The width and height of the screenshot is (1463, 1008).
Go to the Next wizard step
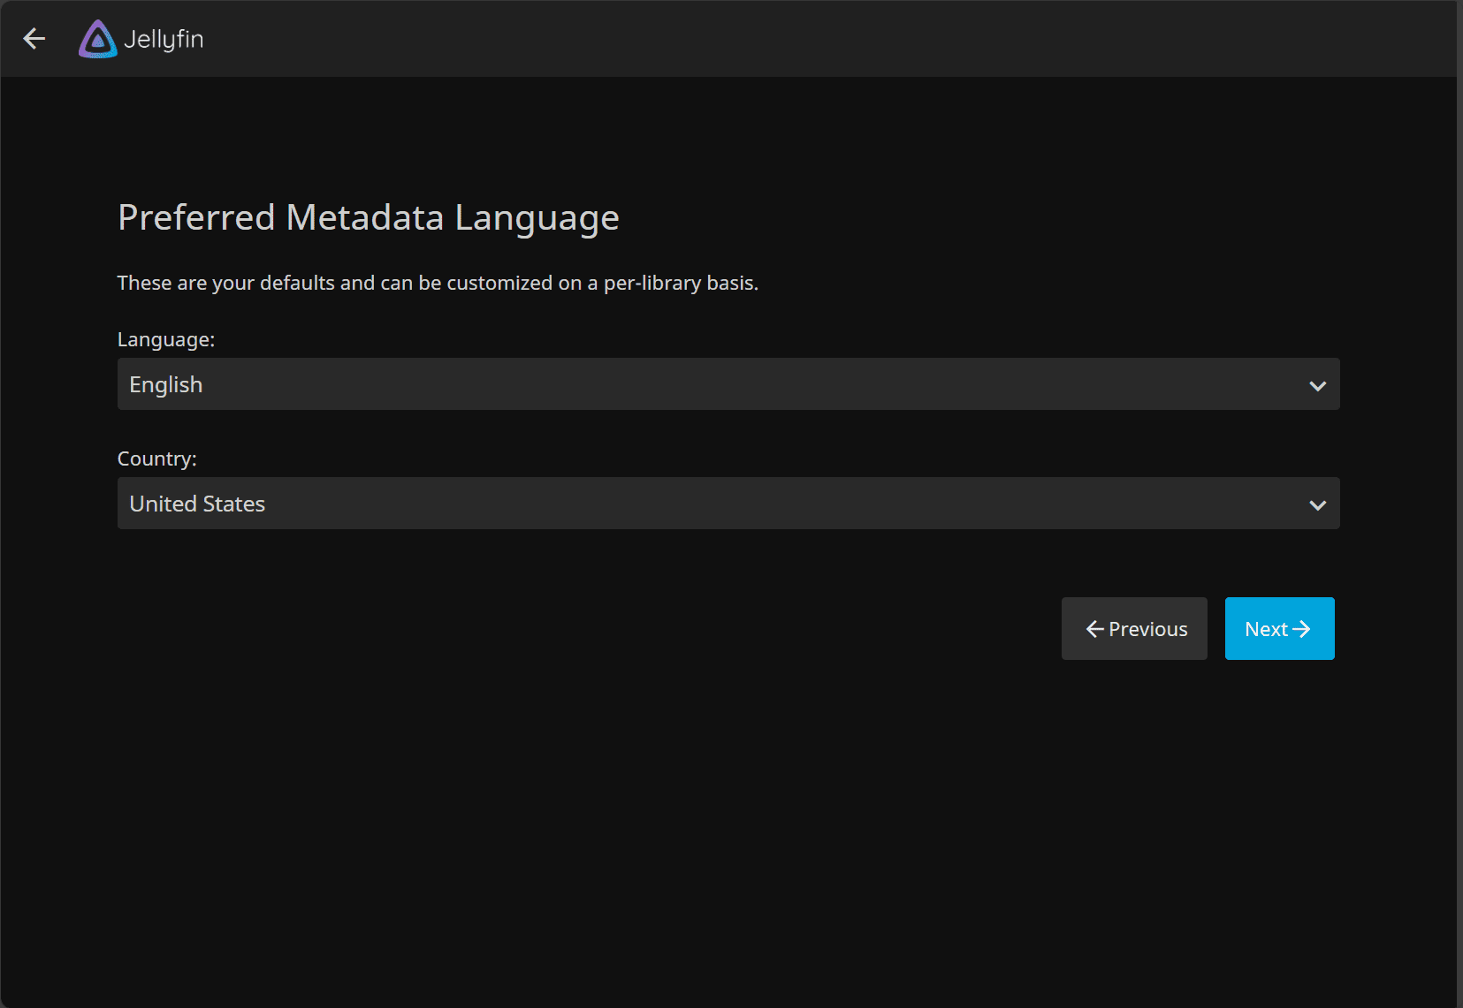pos(1278,629)
